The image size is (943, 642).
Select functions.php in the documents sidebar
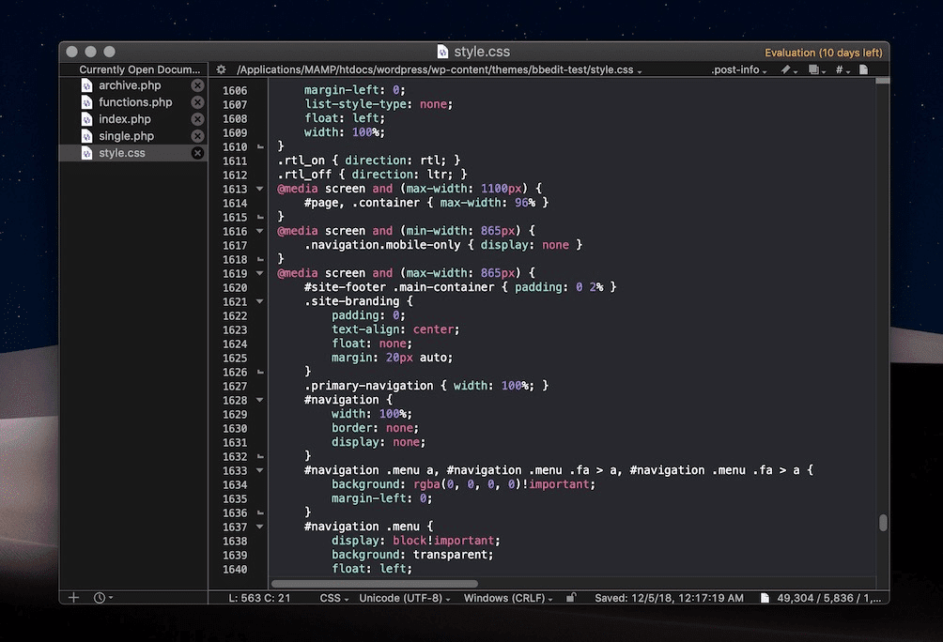coord(135,102)
